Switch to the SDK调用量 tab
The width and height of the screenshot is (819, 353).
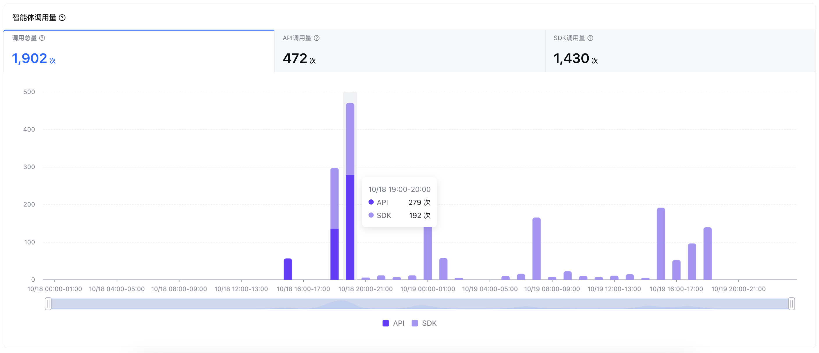pos(680,51)
